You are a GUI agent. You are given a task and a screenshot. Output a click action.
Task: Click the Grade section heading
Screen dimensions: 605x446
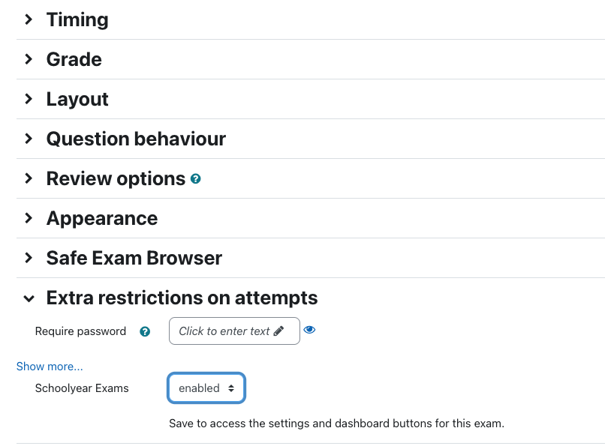(74, 59)
